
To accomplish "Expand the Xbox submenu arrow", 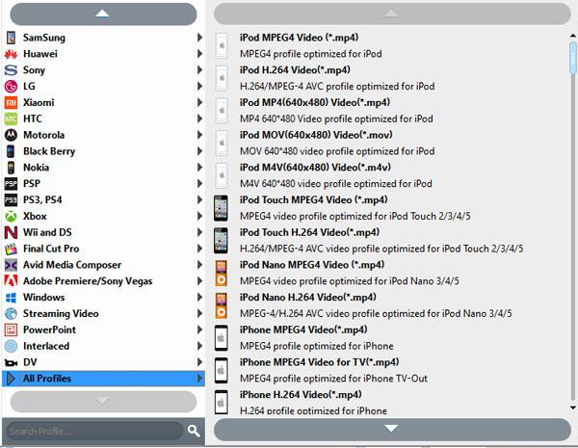I will pyautogui.click(x=199, y=216).
